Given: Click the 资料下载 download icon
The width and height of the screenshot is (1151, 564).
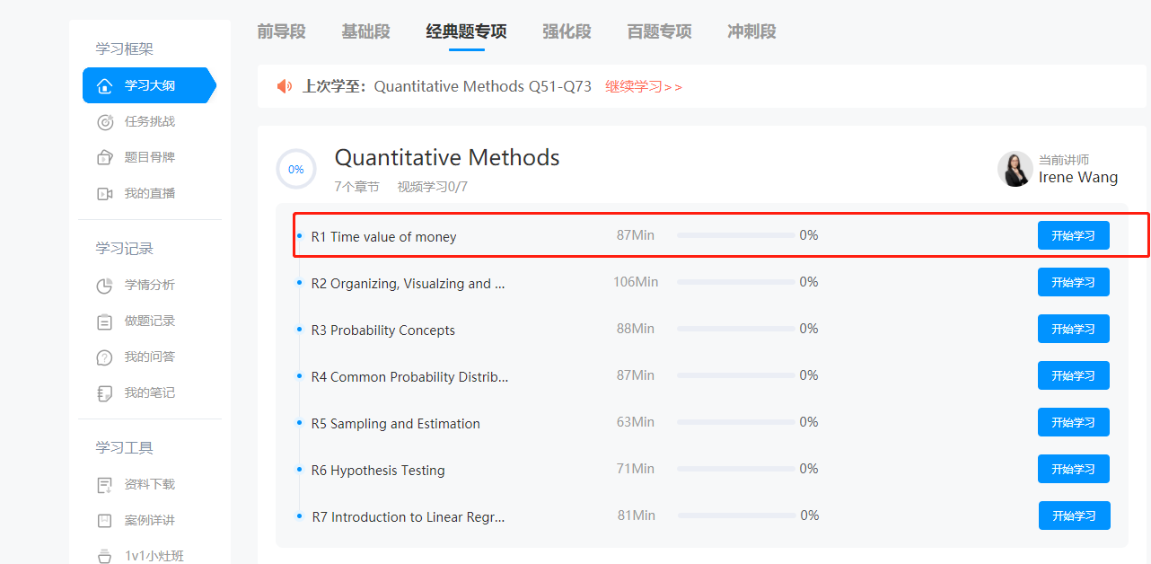Looking at the screenshot, I should [105, 485].
